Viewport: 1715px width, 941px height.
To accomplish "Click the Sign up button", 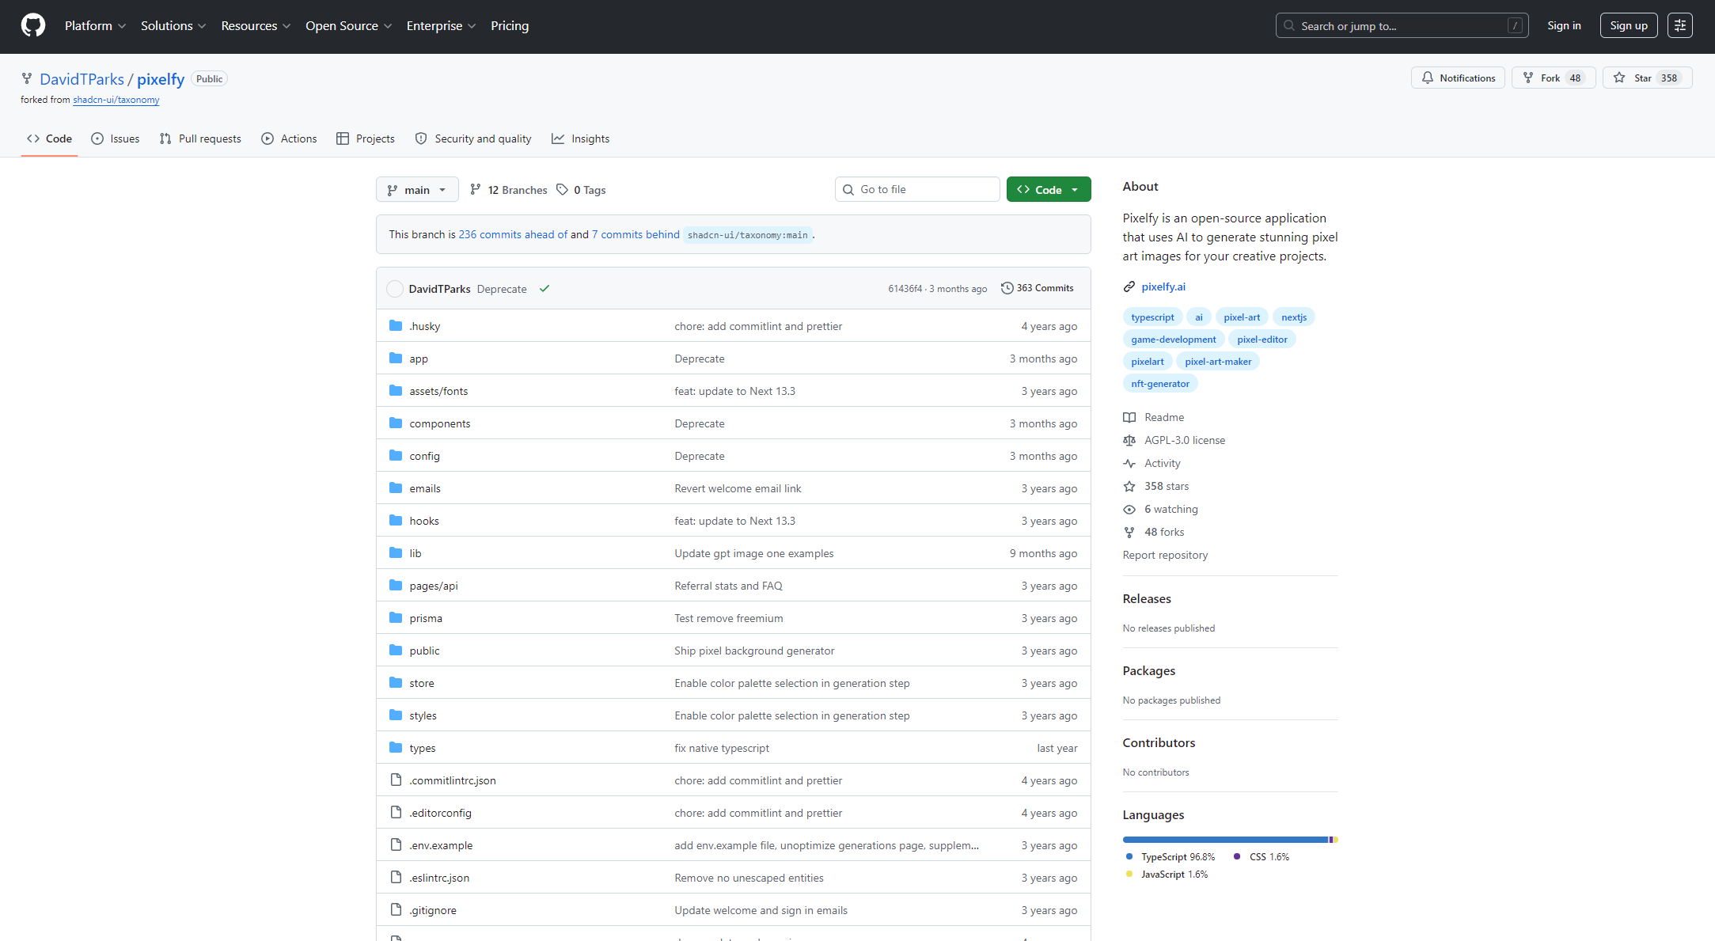I will (x=1629, y=26).
